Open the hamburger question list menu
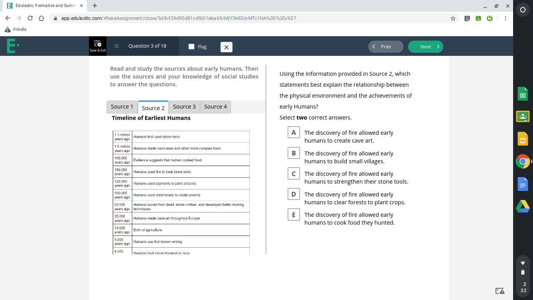 pyautogui.click(x=116, y=46)
